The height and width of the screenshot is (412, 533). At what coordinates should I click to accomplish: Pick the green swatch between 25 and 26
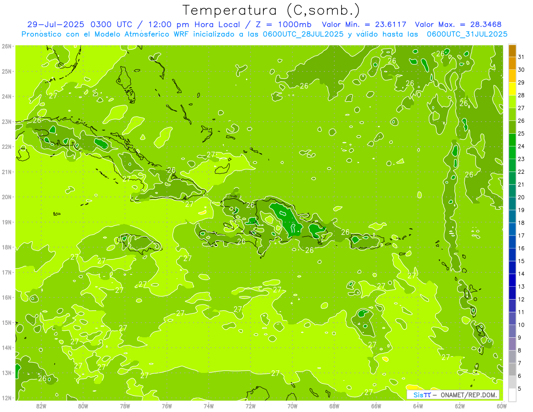tap(512, 127)
